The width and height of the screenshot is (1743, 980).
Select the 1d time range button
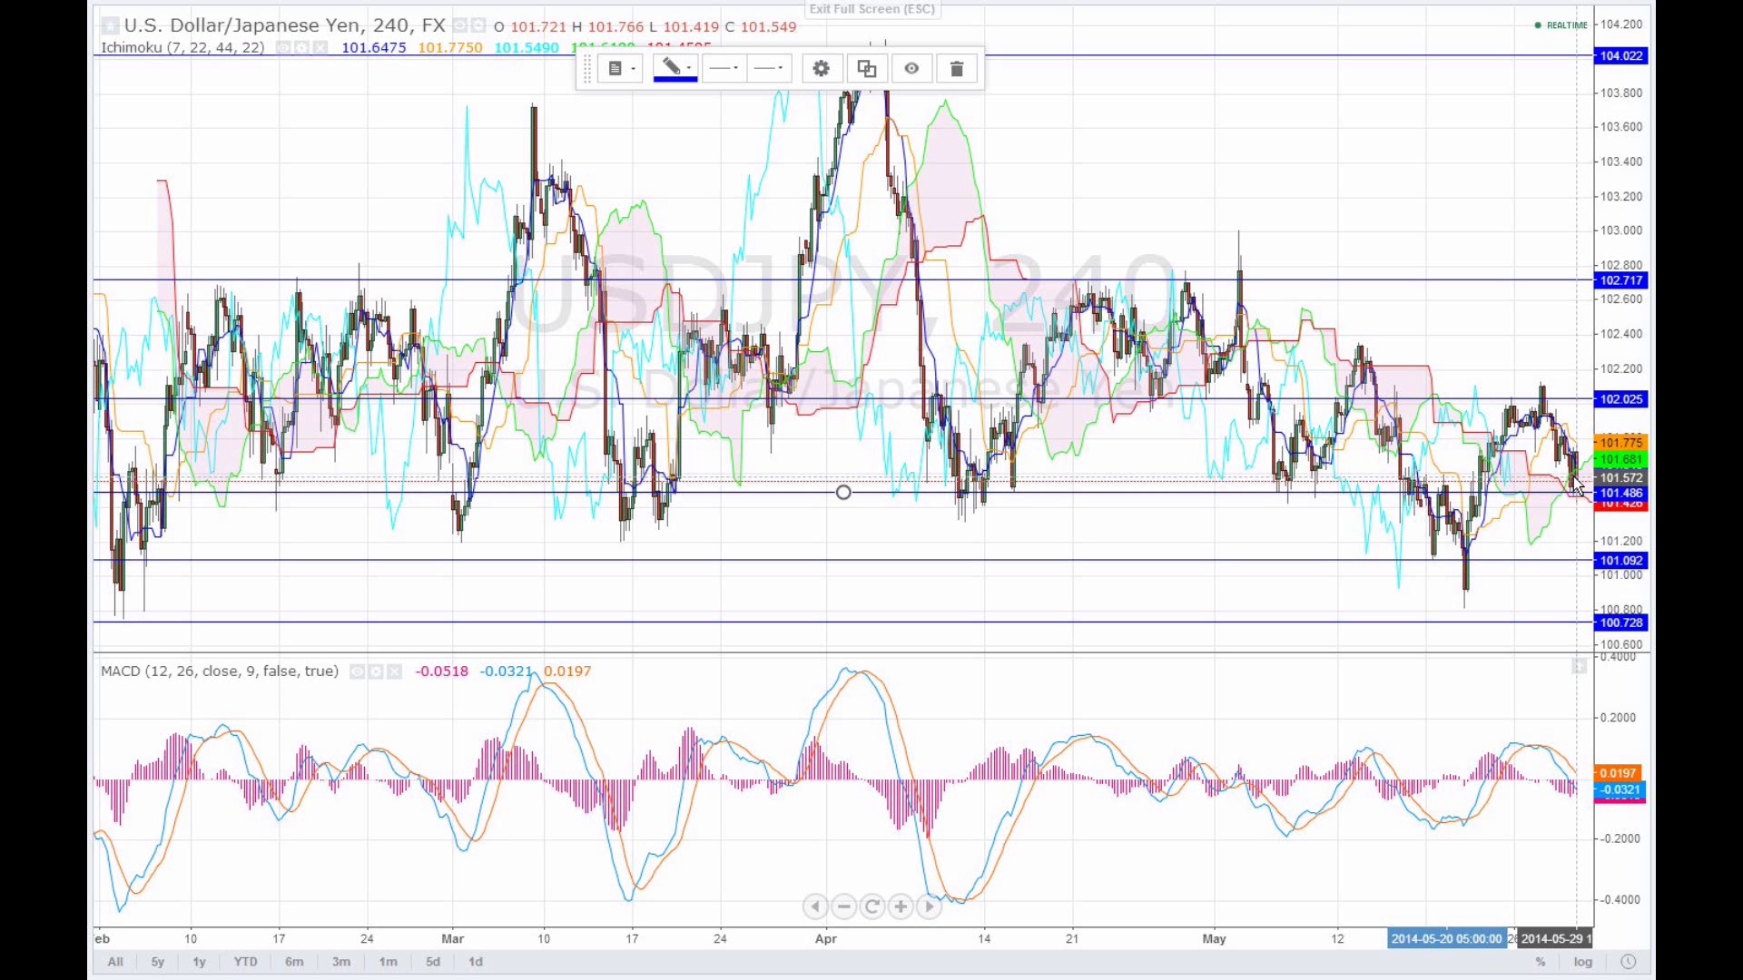tap(476, 962)
